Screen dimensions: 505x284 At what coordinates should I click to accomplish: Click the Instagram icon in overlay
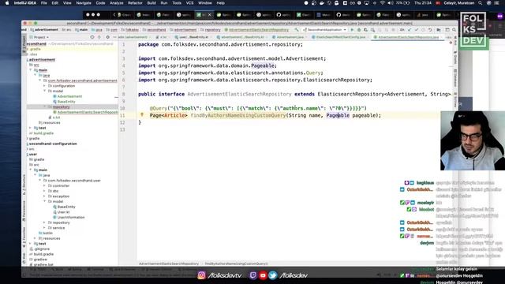click(202, 275)
